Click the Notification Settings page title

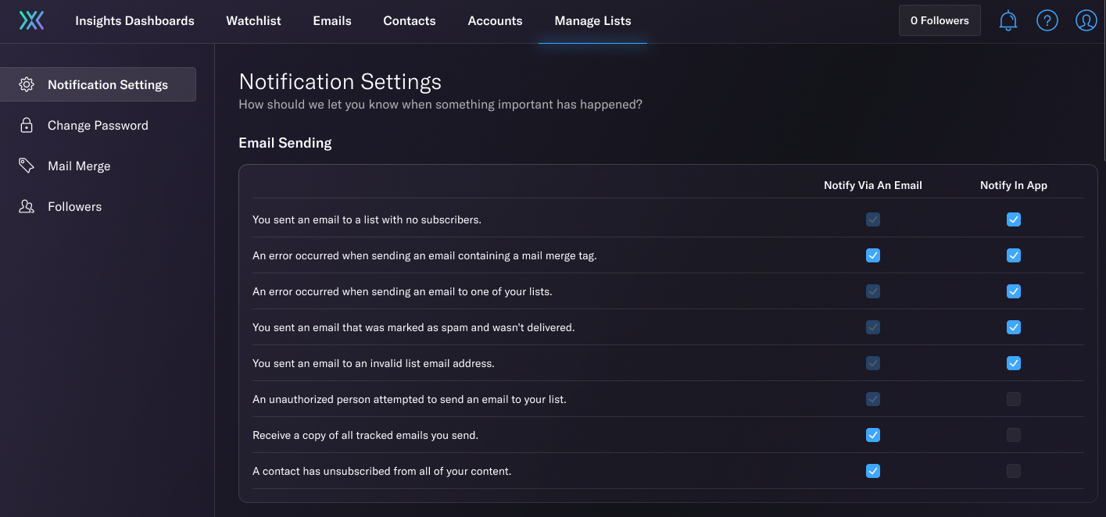pos(340,81)
